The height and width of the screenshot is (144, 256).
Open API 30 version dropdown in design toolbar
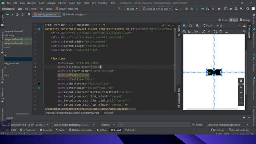(x=220, y=26)
